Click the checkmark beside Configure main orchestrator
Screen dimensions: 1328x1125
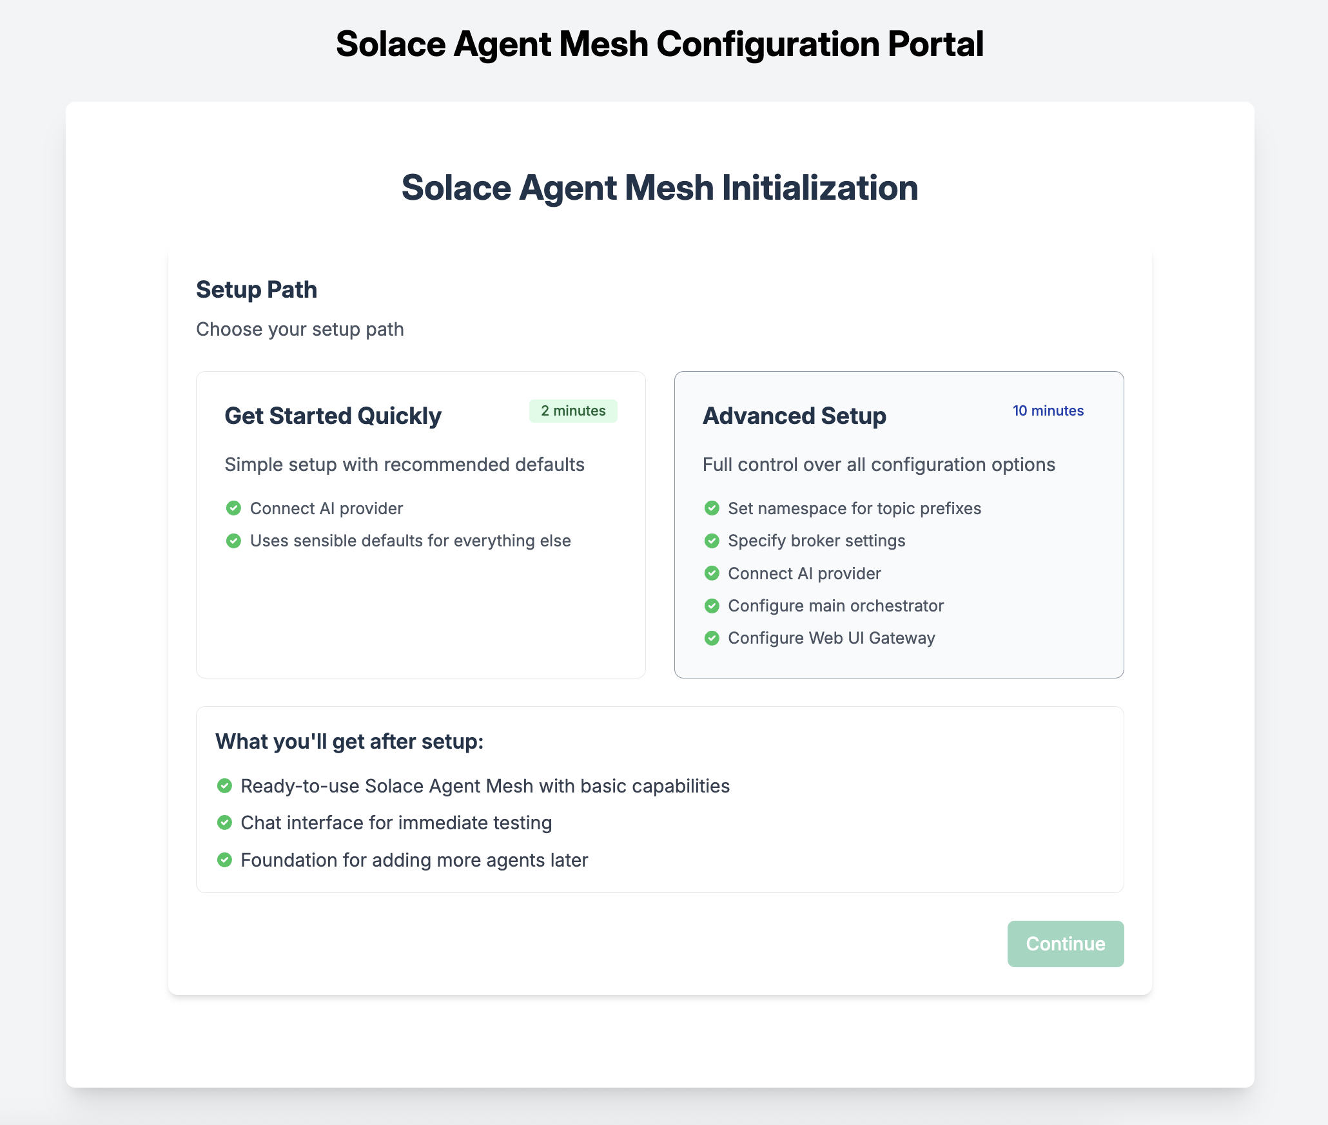(x=712, y=606)
